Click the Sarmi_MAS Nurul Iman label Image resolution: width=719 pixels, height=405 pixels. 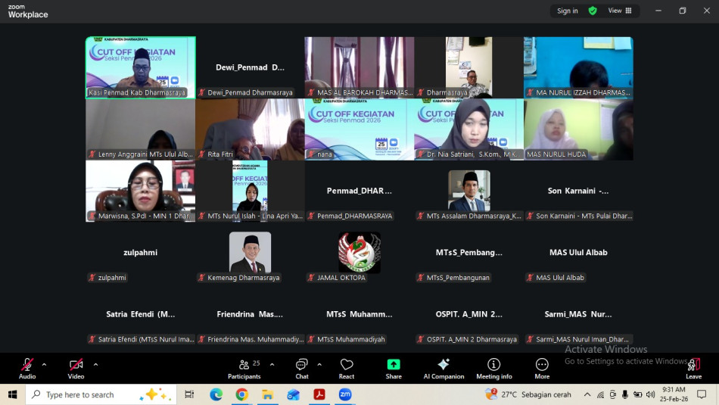577,339
